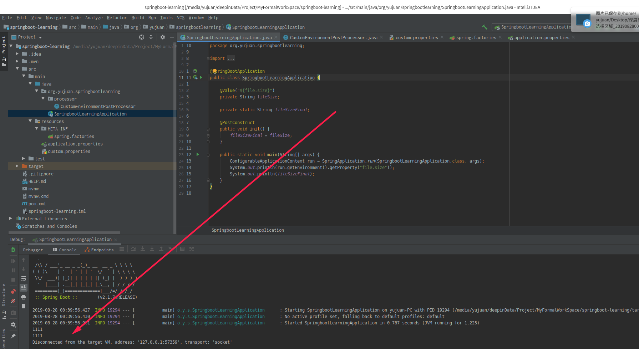Click the screenshot-saved notification popup
The height and width of the screenshot is (349, 639).
coord(605,20)
